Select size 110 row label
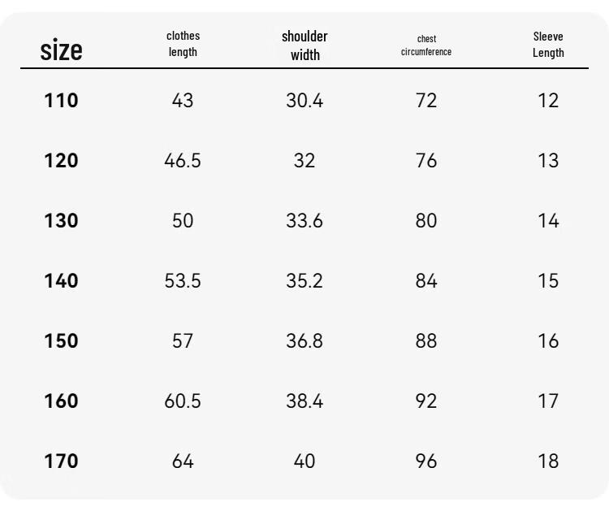Image resolution: width=609 pixels, height=511 pixels. point(62,100)
